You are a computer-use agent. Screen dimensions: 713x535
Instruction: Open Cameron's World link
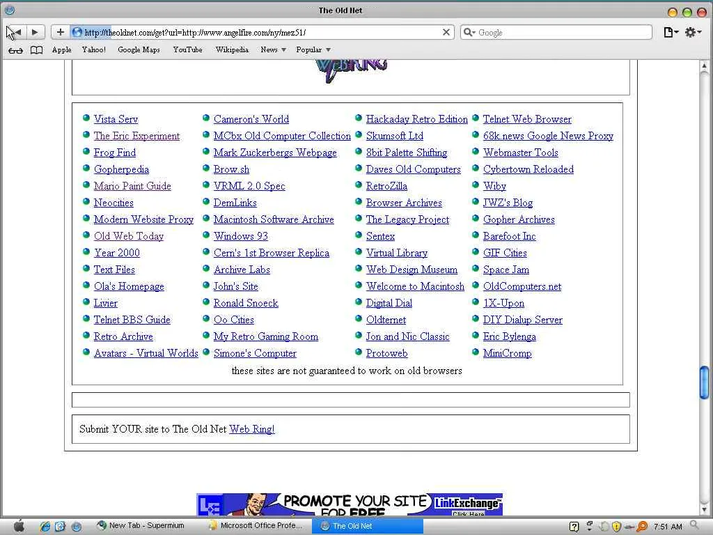[x=251, y=119]
